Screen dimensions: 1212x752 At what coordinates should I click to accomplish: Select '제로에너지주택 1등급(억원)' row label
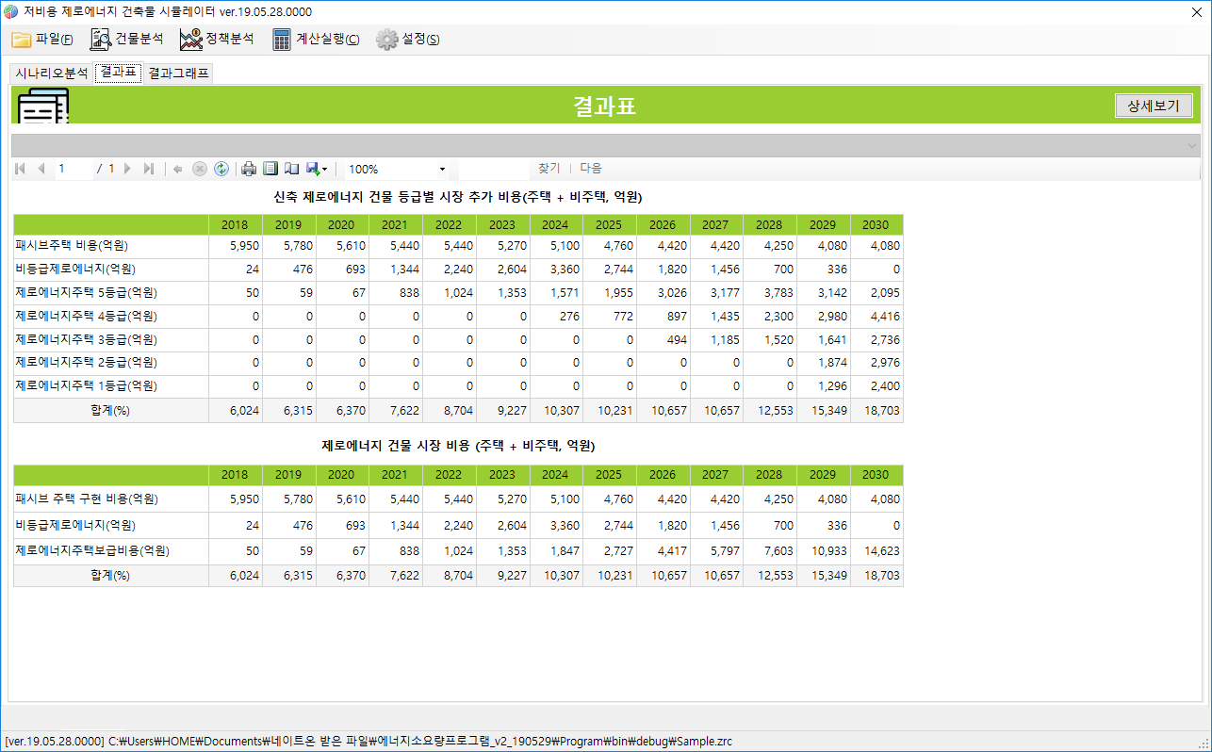tap(85, 385)
